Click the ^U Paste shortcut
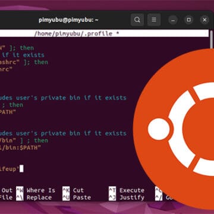214x214 pixels. (77, 197)
